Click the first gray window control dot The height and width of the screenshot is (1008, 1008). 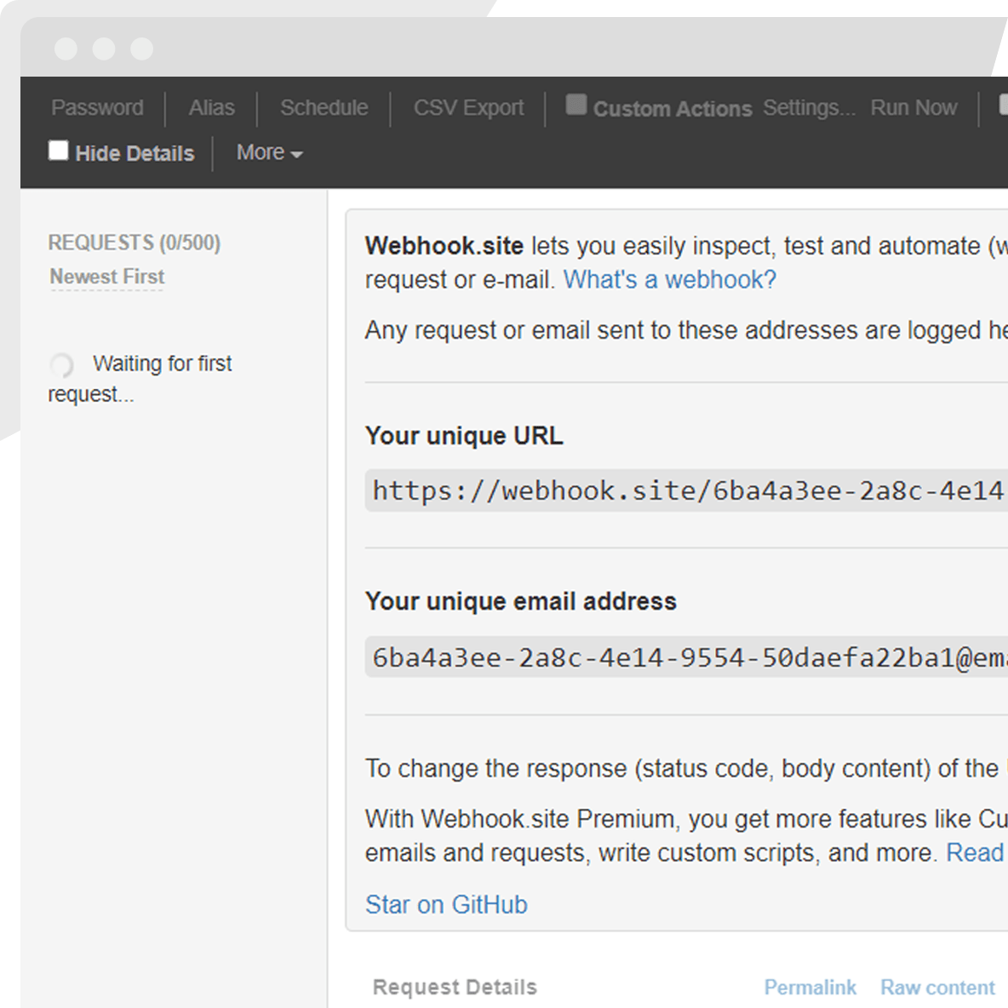[x=66, y=49]
